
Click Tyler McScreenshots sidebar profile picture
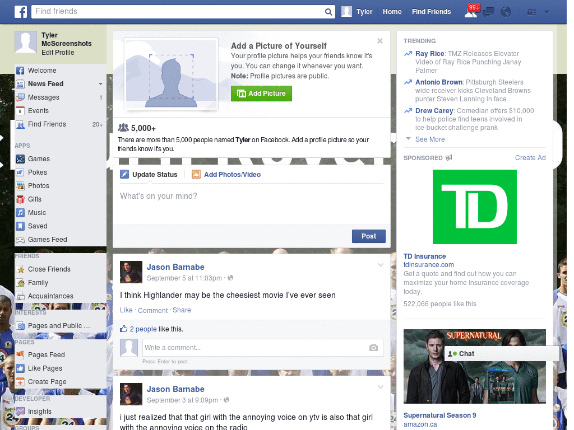pos(26,42)
